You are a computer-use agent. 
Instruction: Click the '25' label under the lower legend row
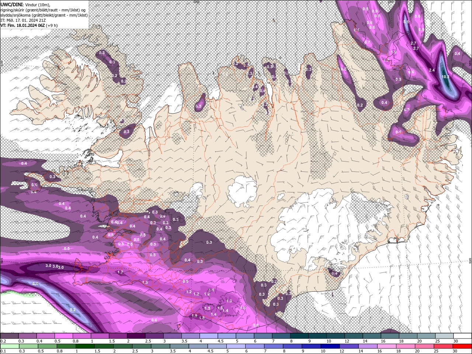(436, 351)
